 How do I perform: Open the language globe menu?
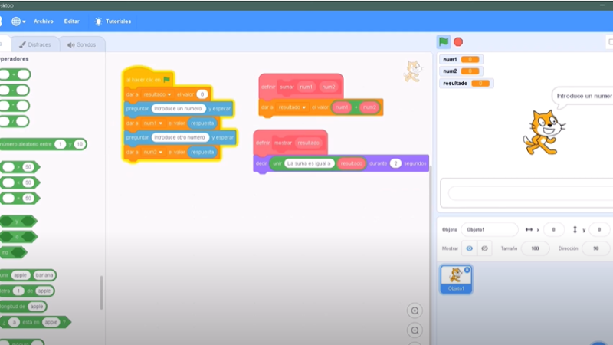point(18,21)
